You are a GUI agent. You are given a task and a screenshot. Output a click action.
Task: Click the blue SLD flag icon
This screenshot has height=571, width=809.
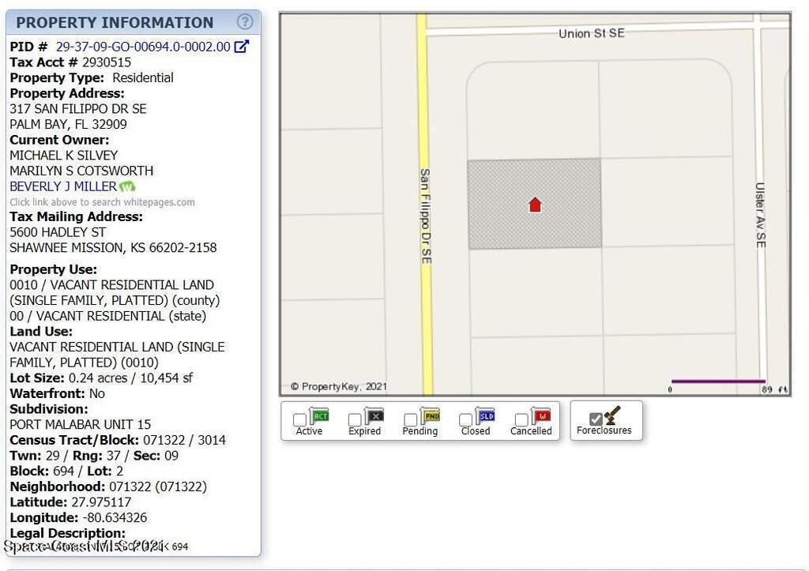486,415
